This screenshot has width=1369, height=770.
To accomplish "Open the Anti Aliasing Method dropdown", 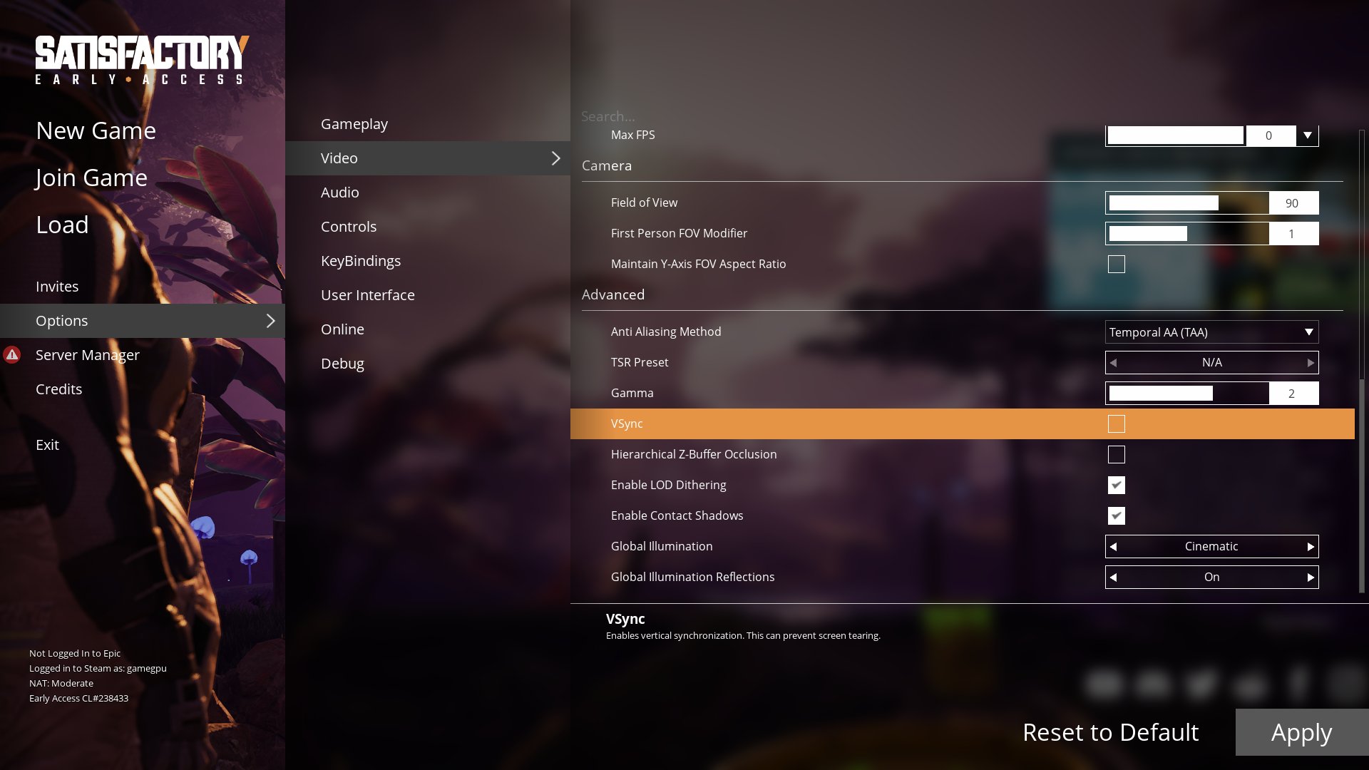I will tap(1212, 332).
